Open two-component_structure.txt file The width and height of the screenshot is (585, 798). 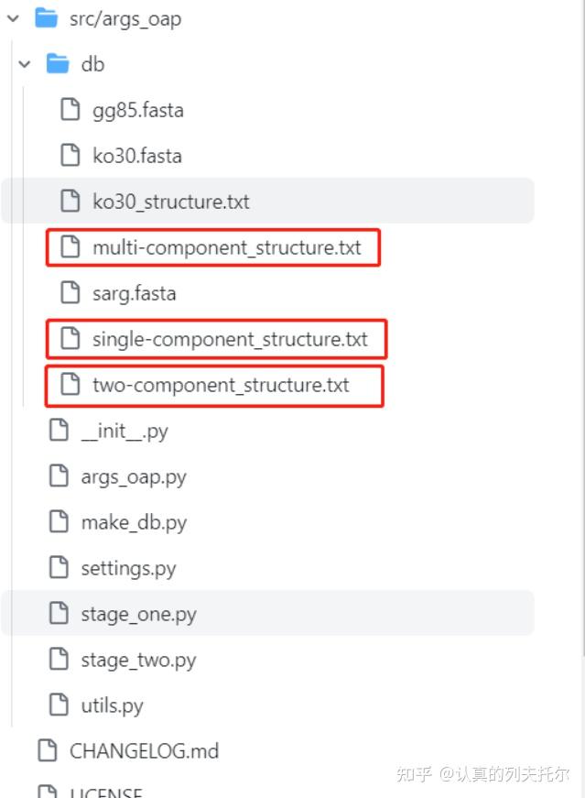click(221, 385)
